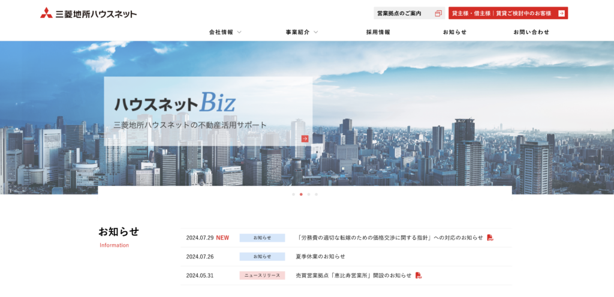Select the third carousel dot
The height and width of the screenshot is (297, 614).
[x=309, y=194]
